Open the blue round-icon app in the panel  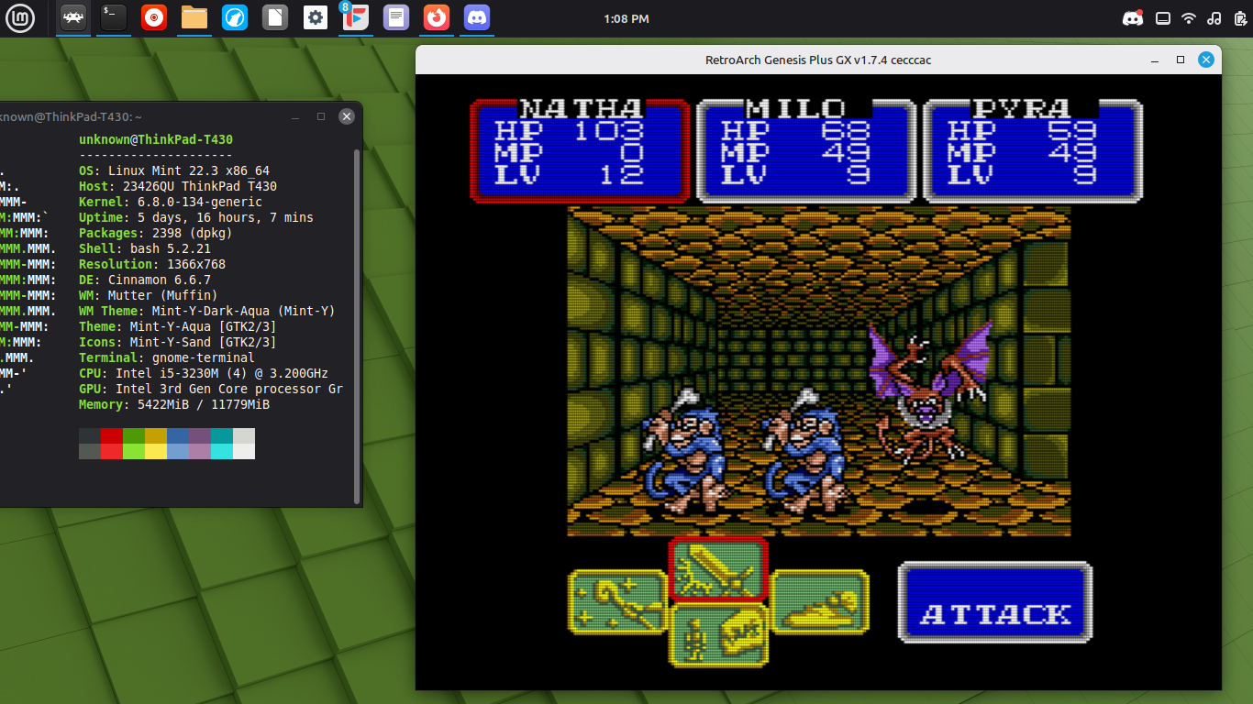pyautogui.click(x=235, y=17)
